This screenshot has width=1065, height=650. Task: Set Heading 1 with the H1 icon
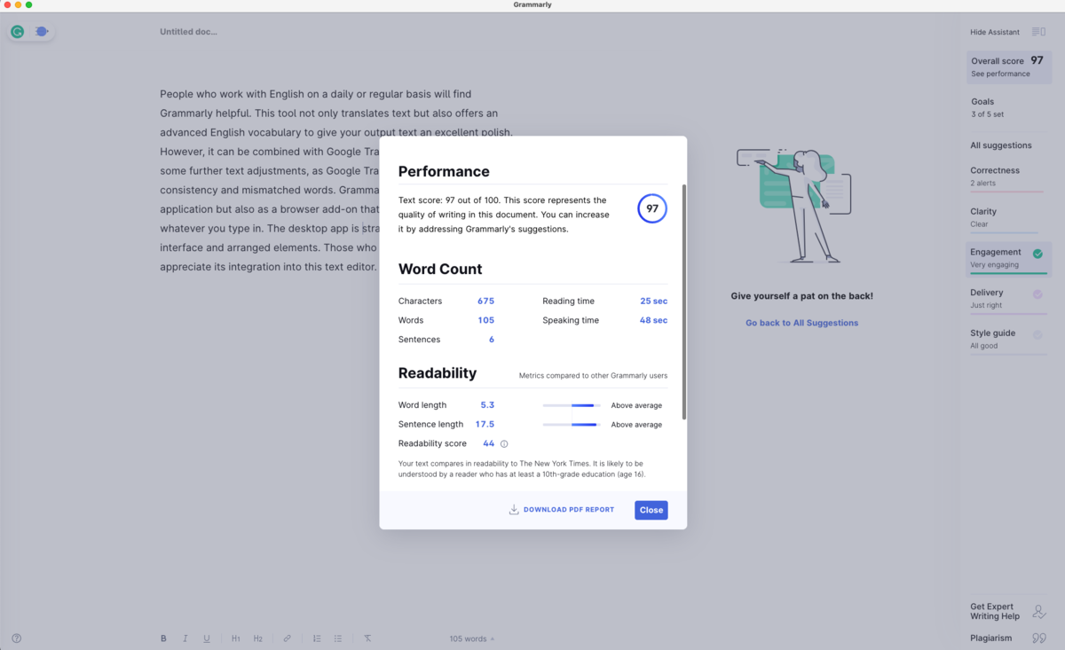pos(236,638)
